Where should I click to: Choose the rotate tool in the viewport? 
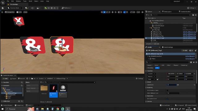point(107,12)
